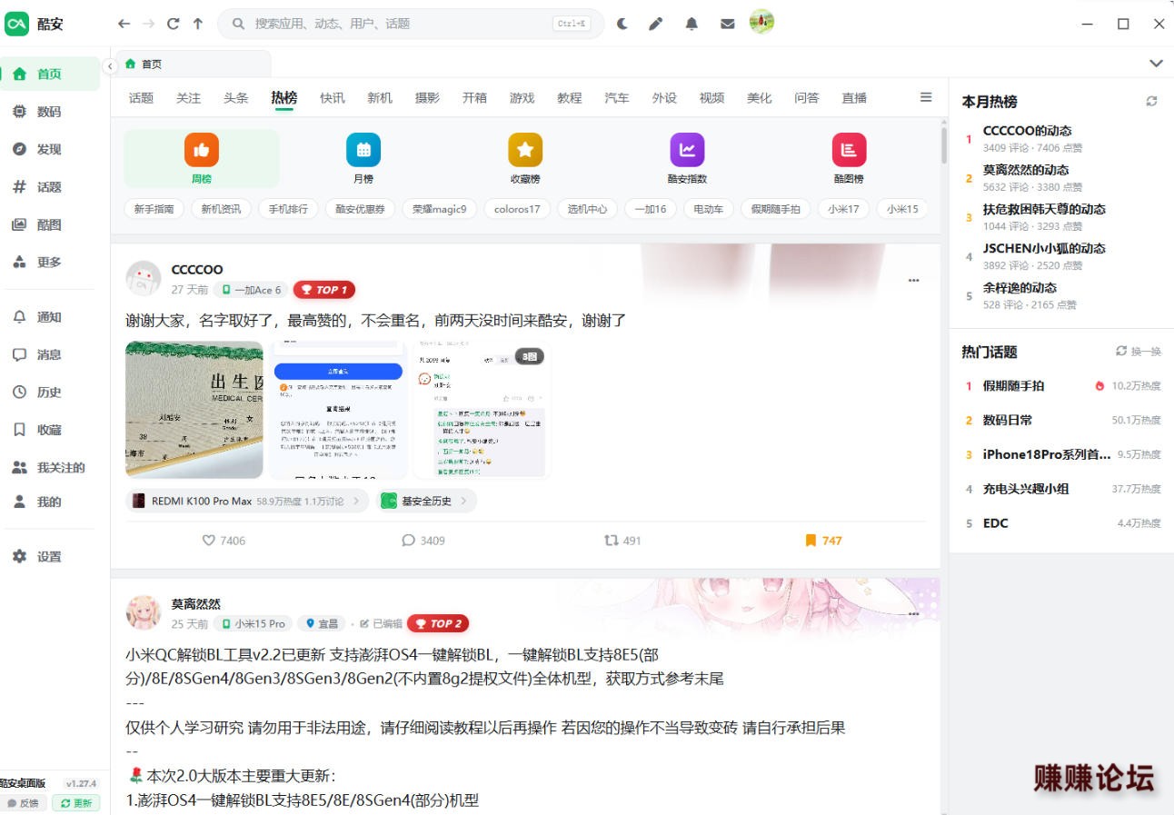1174x815 pixels.
Task: Open 发现 in the sidebar
Action: (50, 149)
